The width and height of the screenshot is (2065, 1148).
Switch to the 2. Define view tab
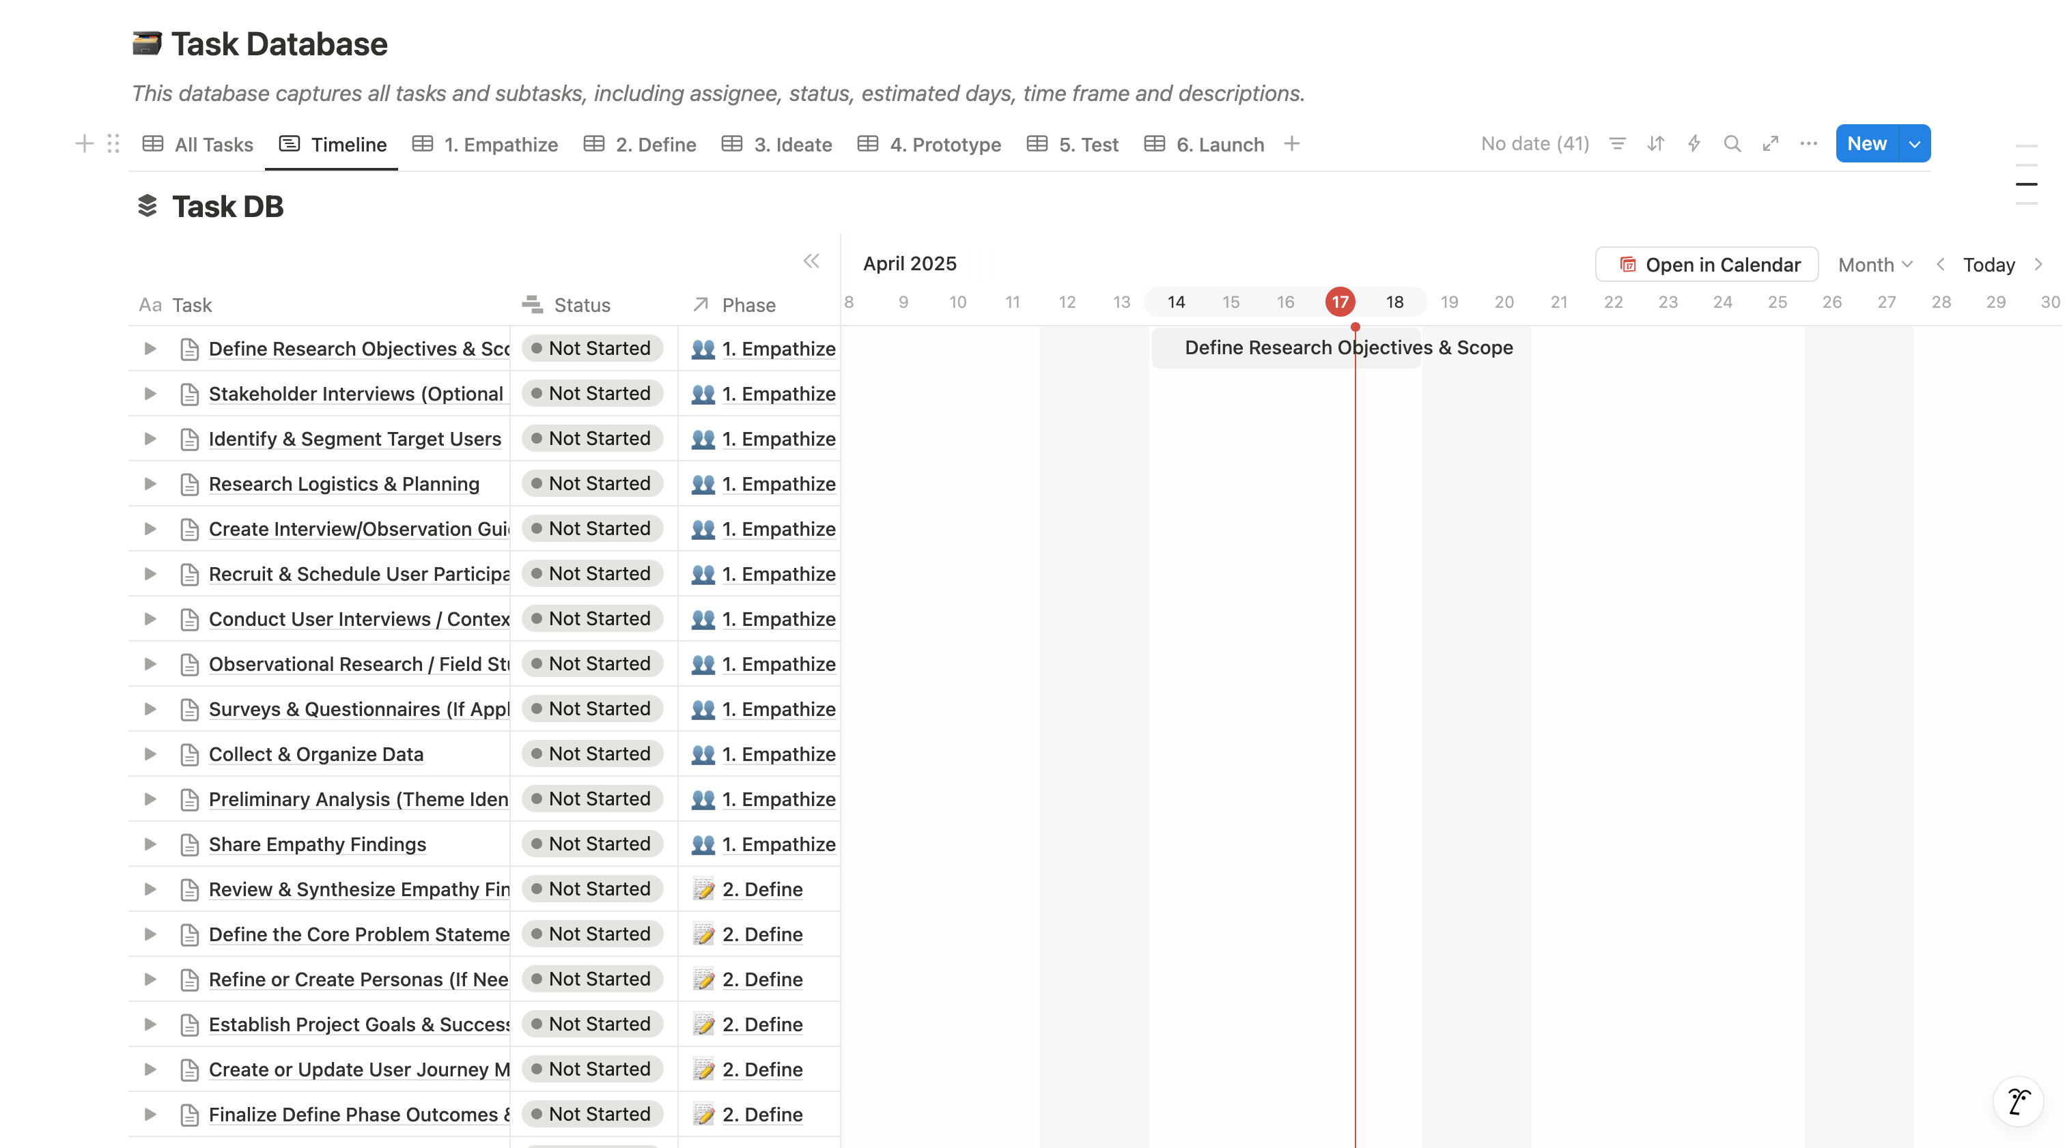(640, 145)
